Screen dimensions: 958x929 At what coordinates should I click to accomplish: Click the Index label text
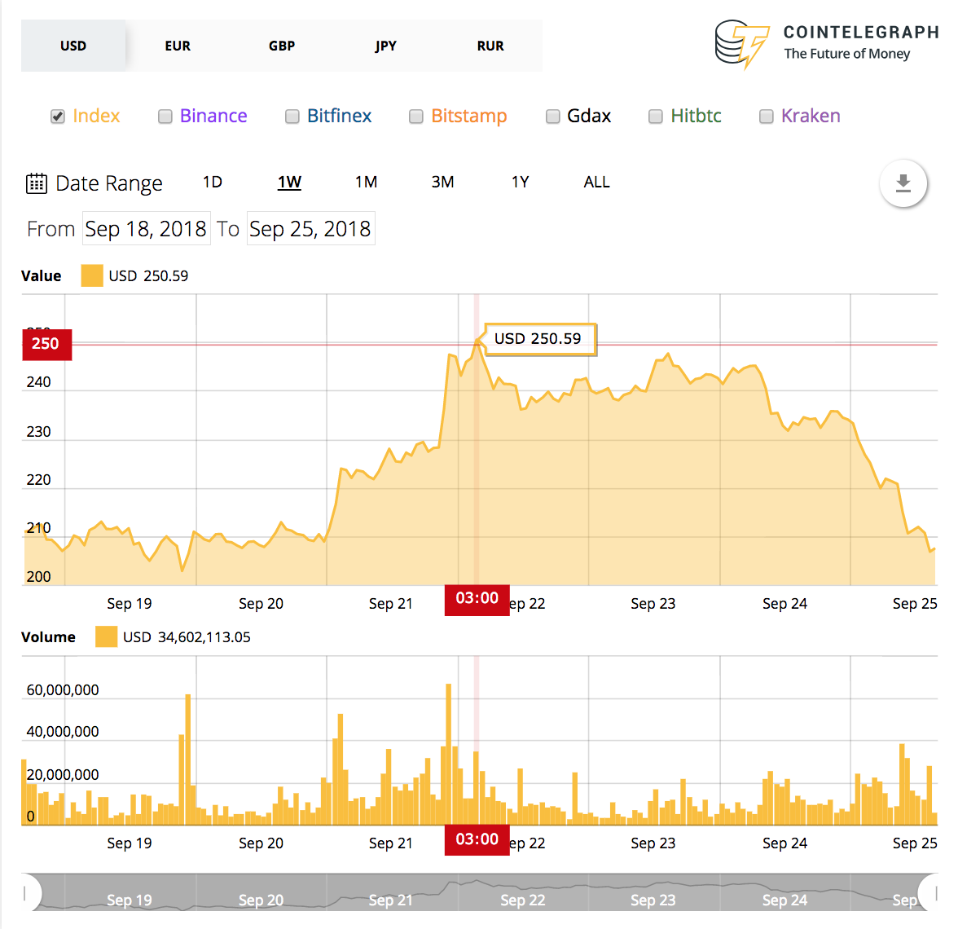coord(96,116)
